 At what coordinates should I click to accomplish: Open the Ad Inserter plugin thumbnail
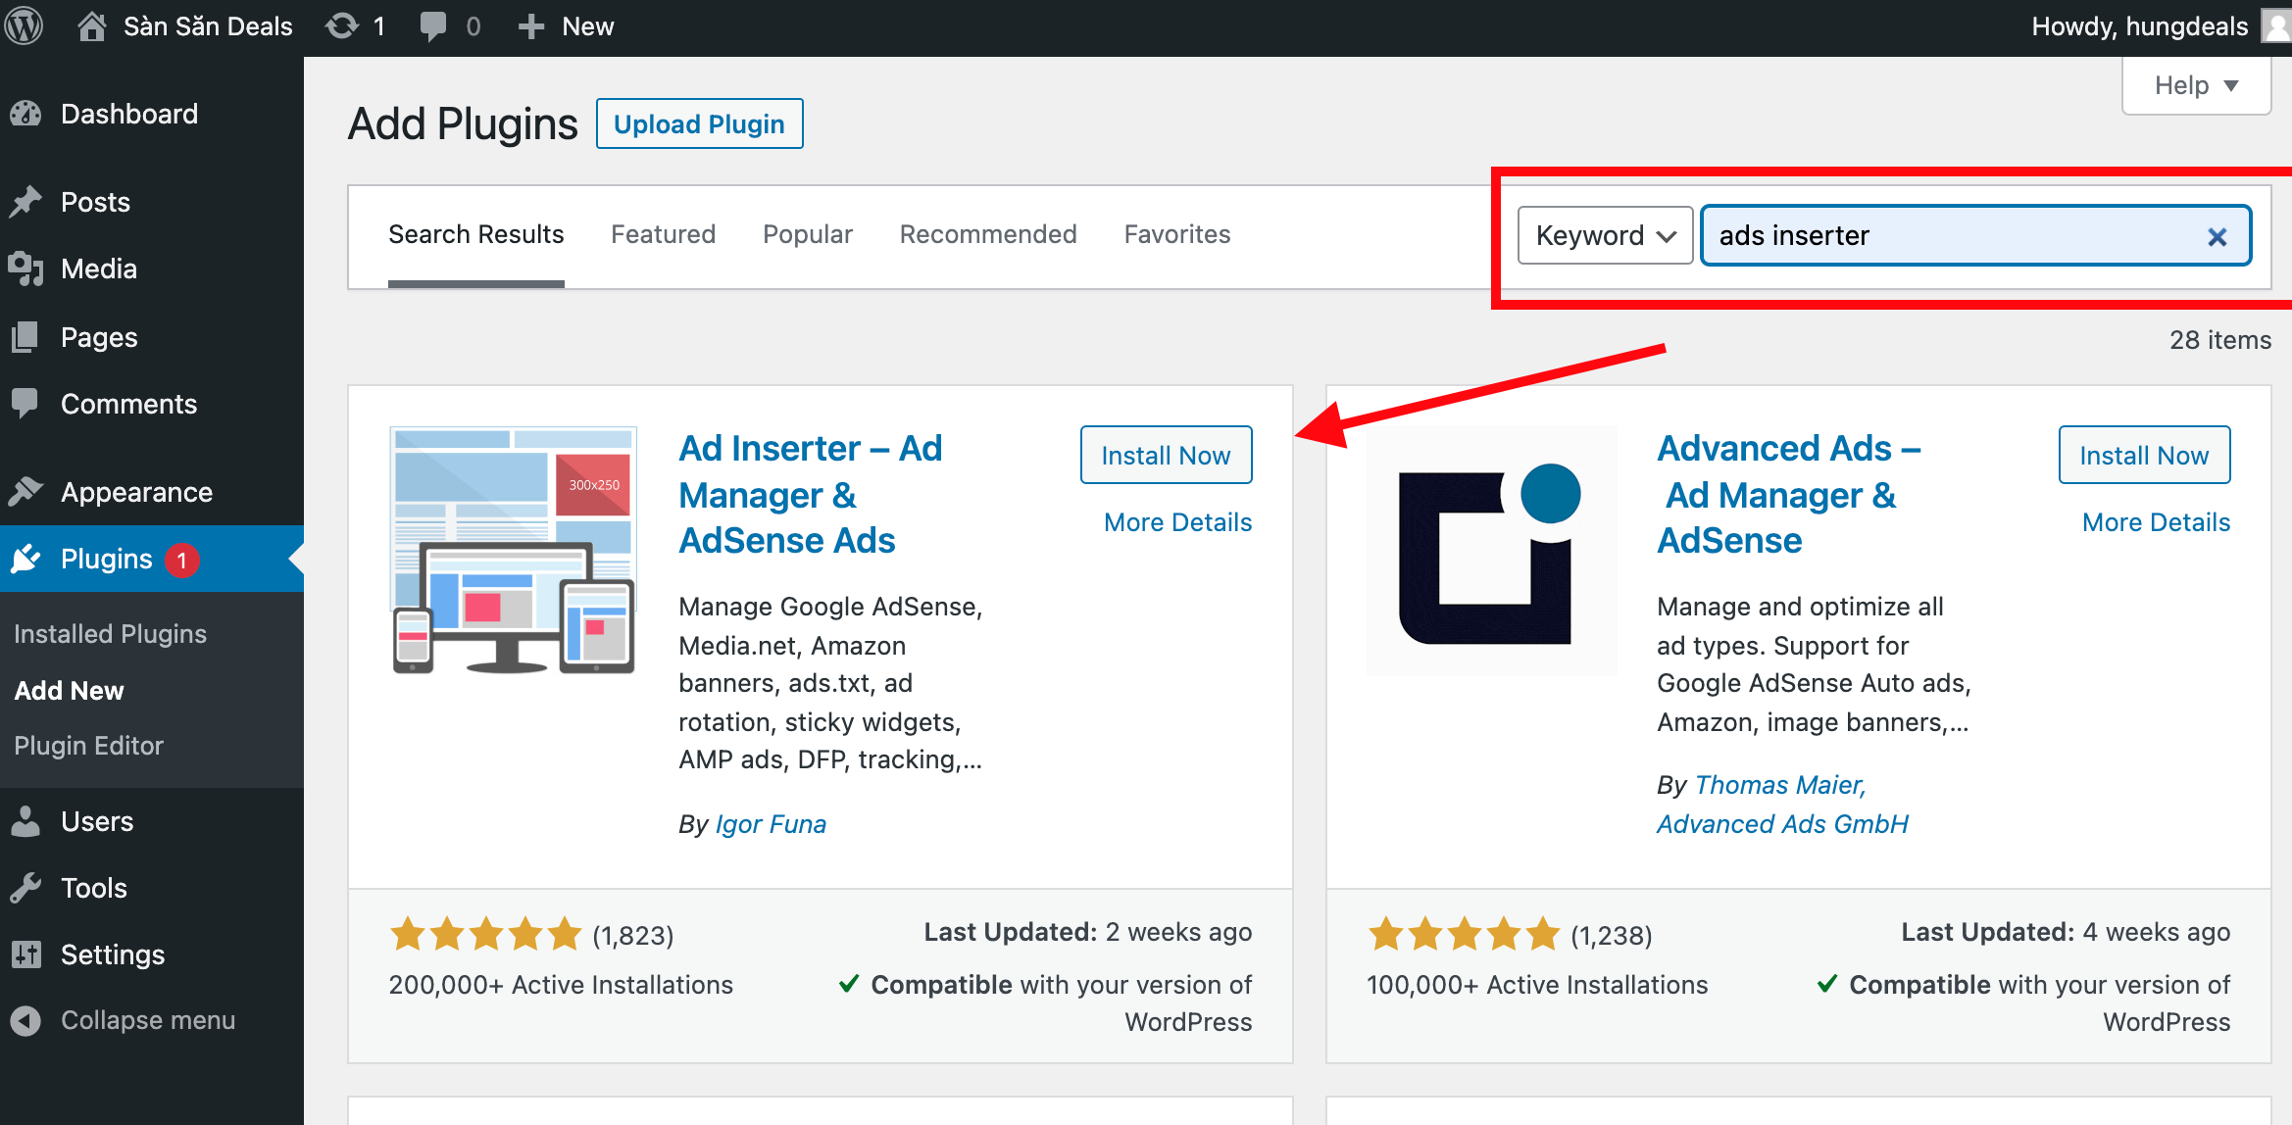tap(513, 550)
